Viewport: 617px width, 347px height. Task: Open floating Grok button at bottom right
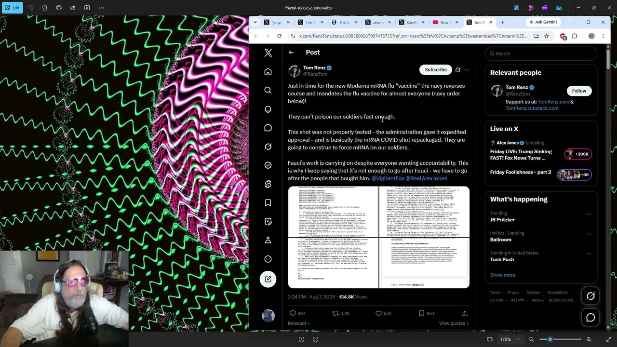click(x=590, y=296)
